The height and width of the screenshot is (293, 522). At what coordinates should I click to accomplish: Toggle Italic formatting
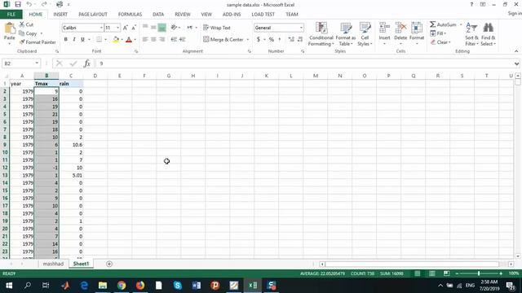point(74,40)
